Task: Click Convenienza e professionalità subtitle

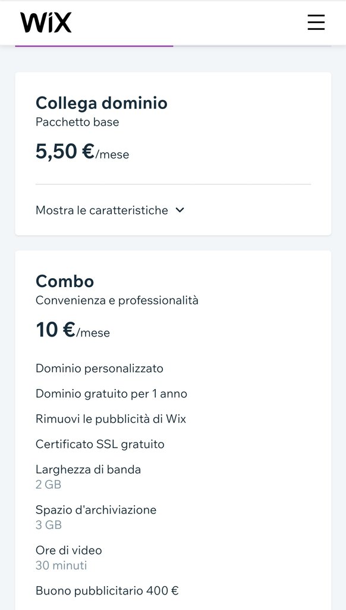Action: pyautogui.click(x=117, y=300)
